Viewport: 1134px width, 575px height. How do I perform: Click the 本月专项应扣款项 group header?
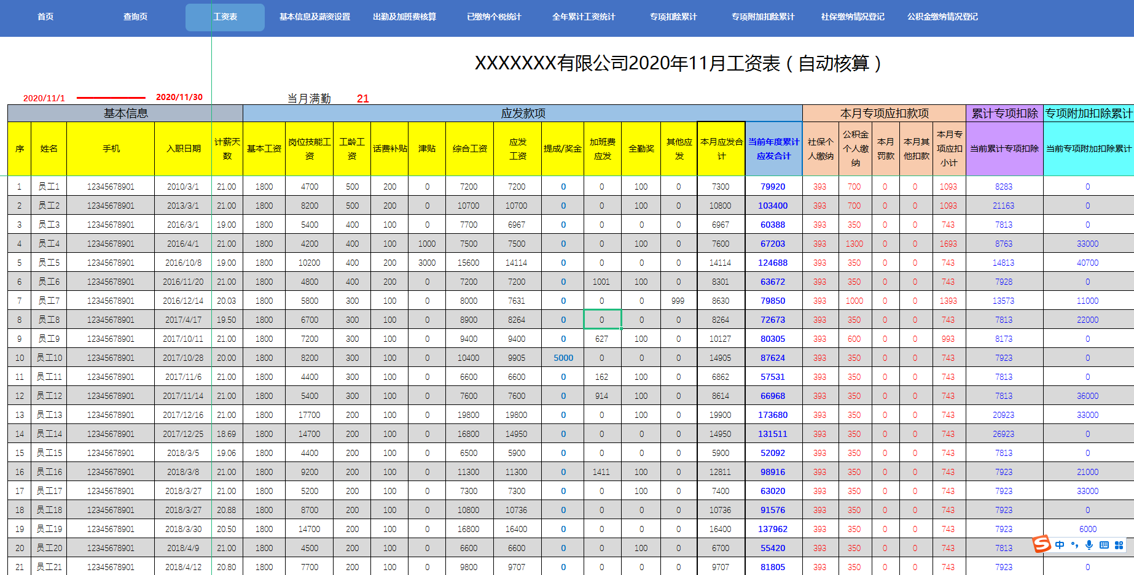(885, 114)
